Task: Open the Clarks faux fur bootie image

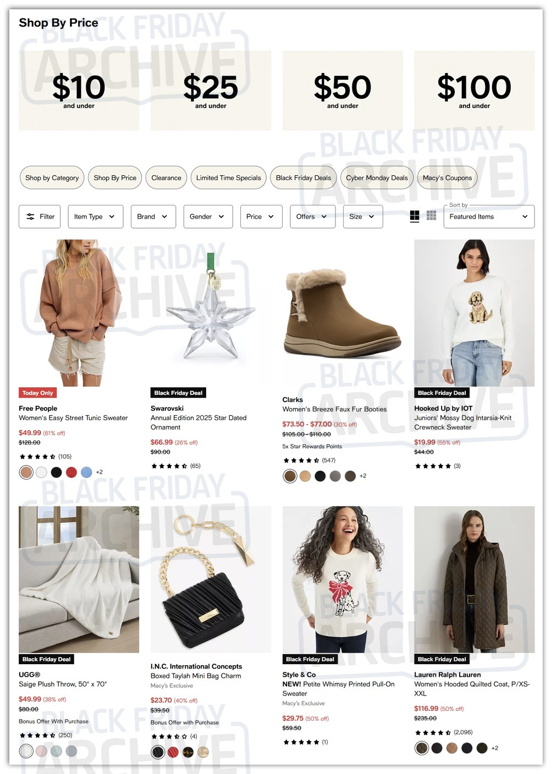Action: coord(343,313)
